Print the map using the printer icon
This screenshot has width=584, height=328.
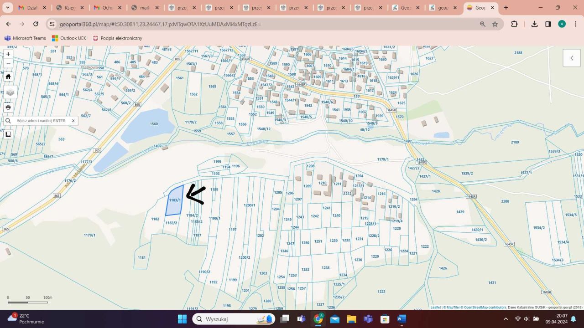point(8,108)
